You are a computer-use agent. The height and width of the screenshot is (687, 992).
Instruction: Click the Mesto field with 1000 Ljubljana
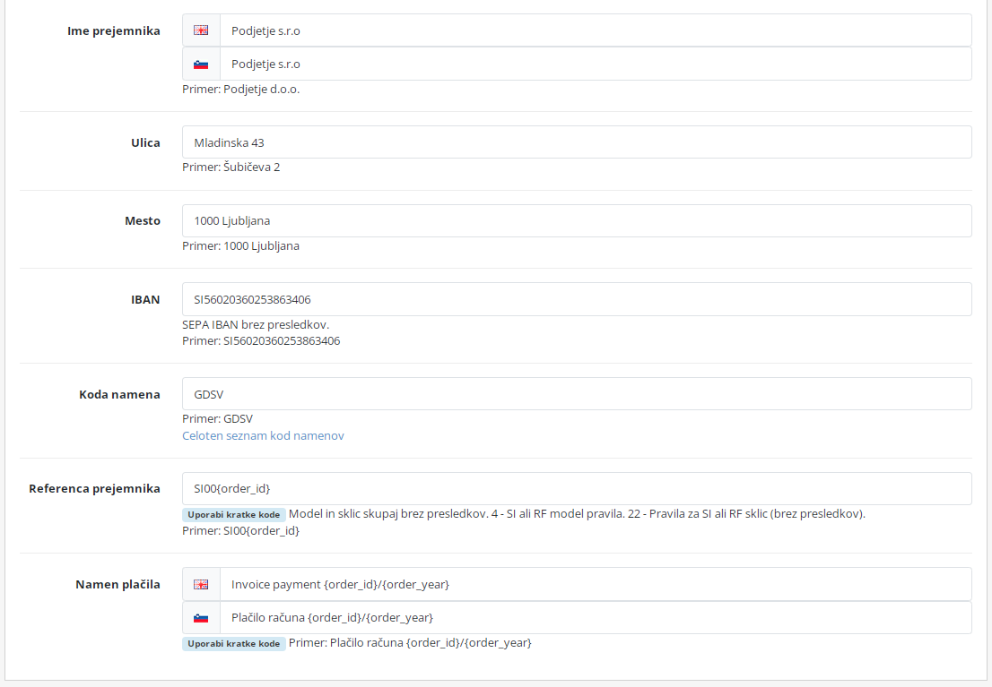[576, 221]
